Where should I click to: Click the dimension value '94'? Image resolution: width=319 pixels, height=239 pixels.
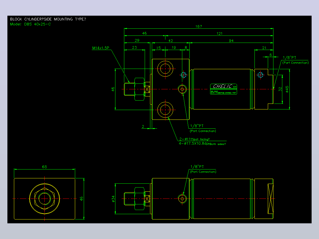click(231, 41)
